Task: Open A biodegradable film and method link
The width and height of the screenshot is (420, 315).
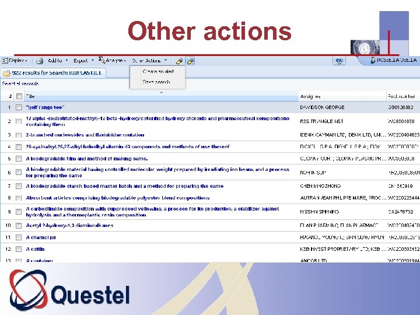Action: click(x=87, y=159)
